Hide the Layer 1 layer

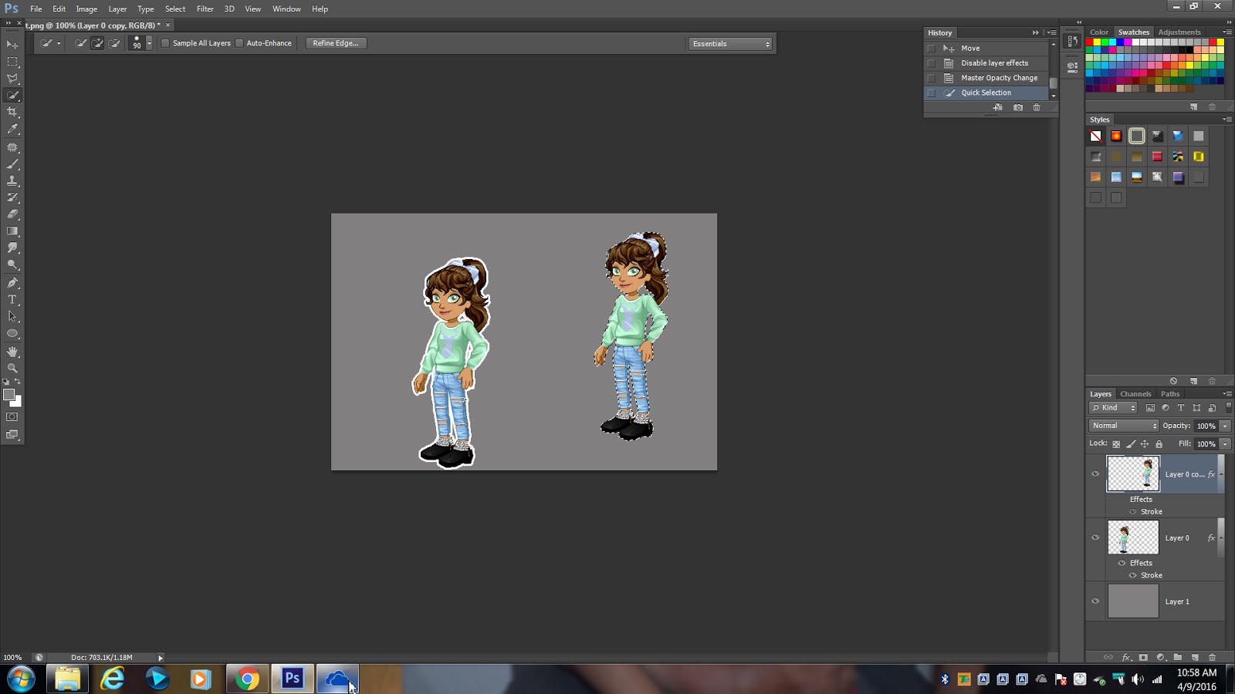pyautogui.click(x=1095, y=601)
